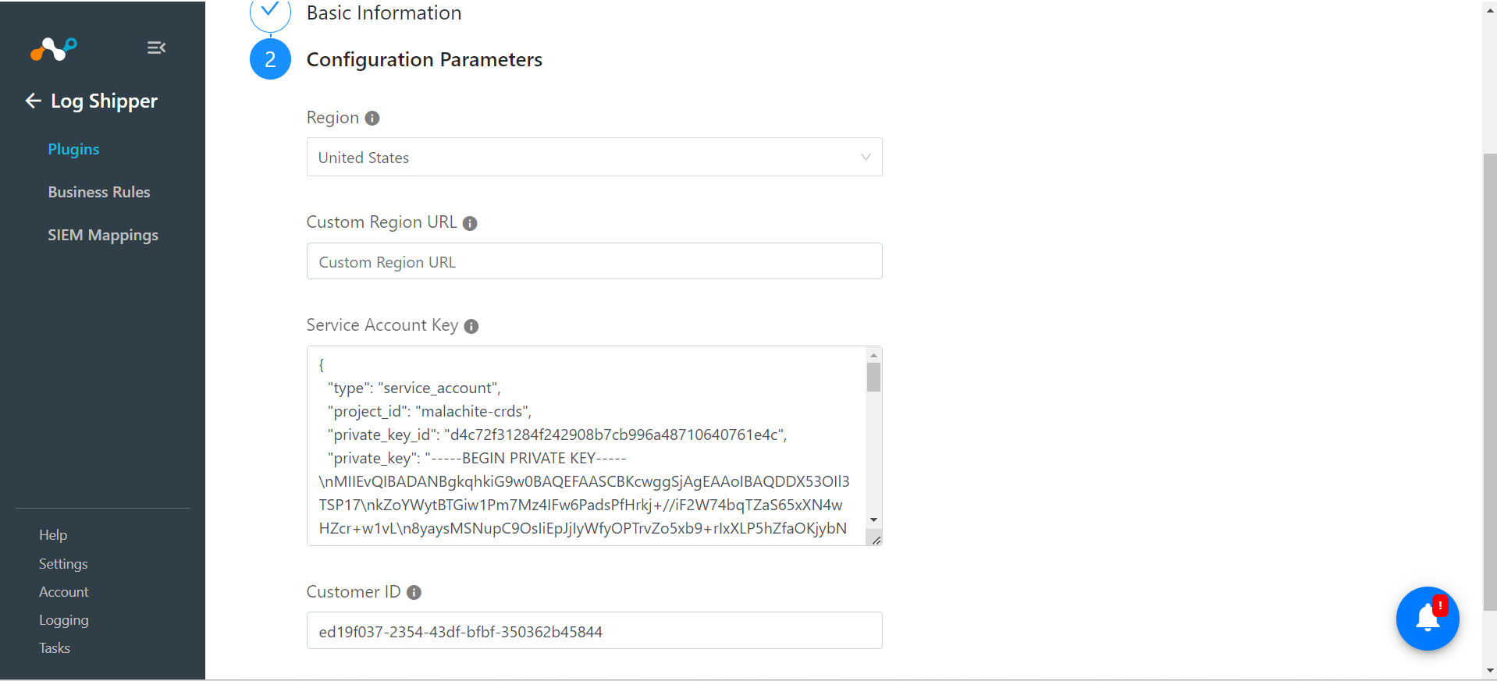
Task: Go back with the Log Shipper arrow
Action: [33, 101]
